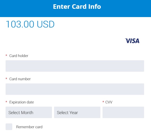Click the 'Card holder' field label

19,56
